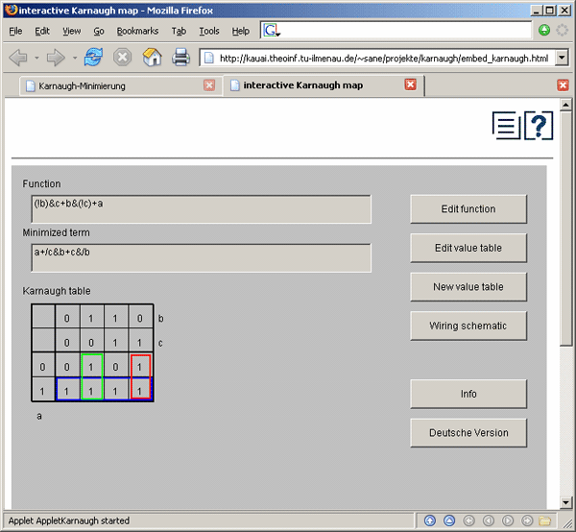Open the Back button history dropdown arrow
Screen dimensions: 576x532
(36, 58)
